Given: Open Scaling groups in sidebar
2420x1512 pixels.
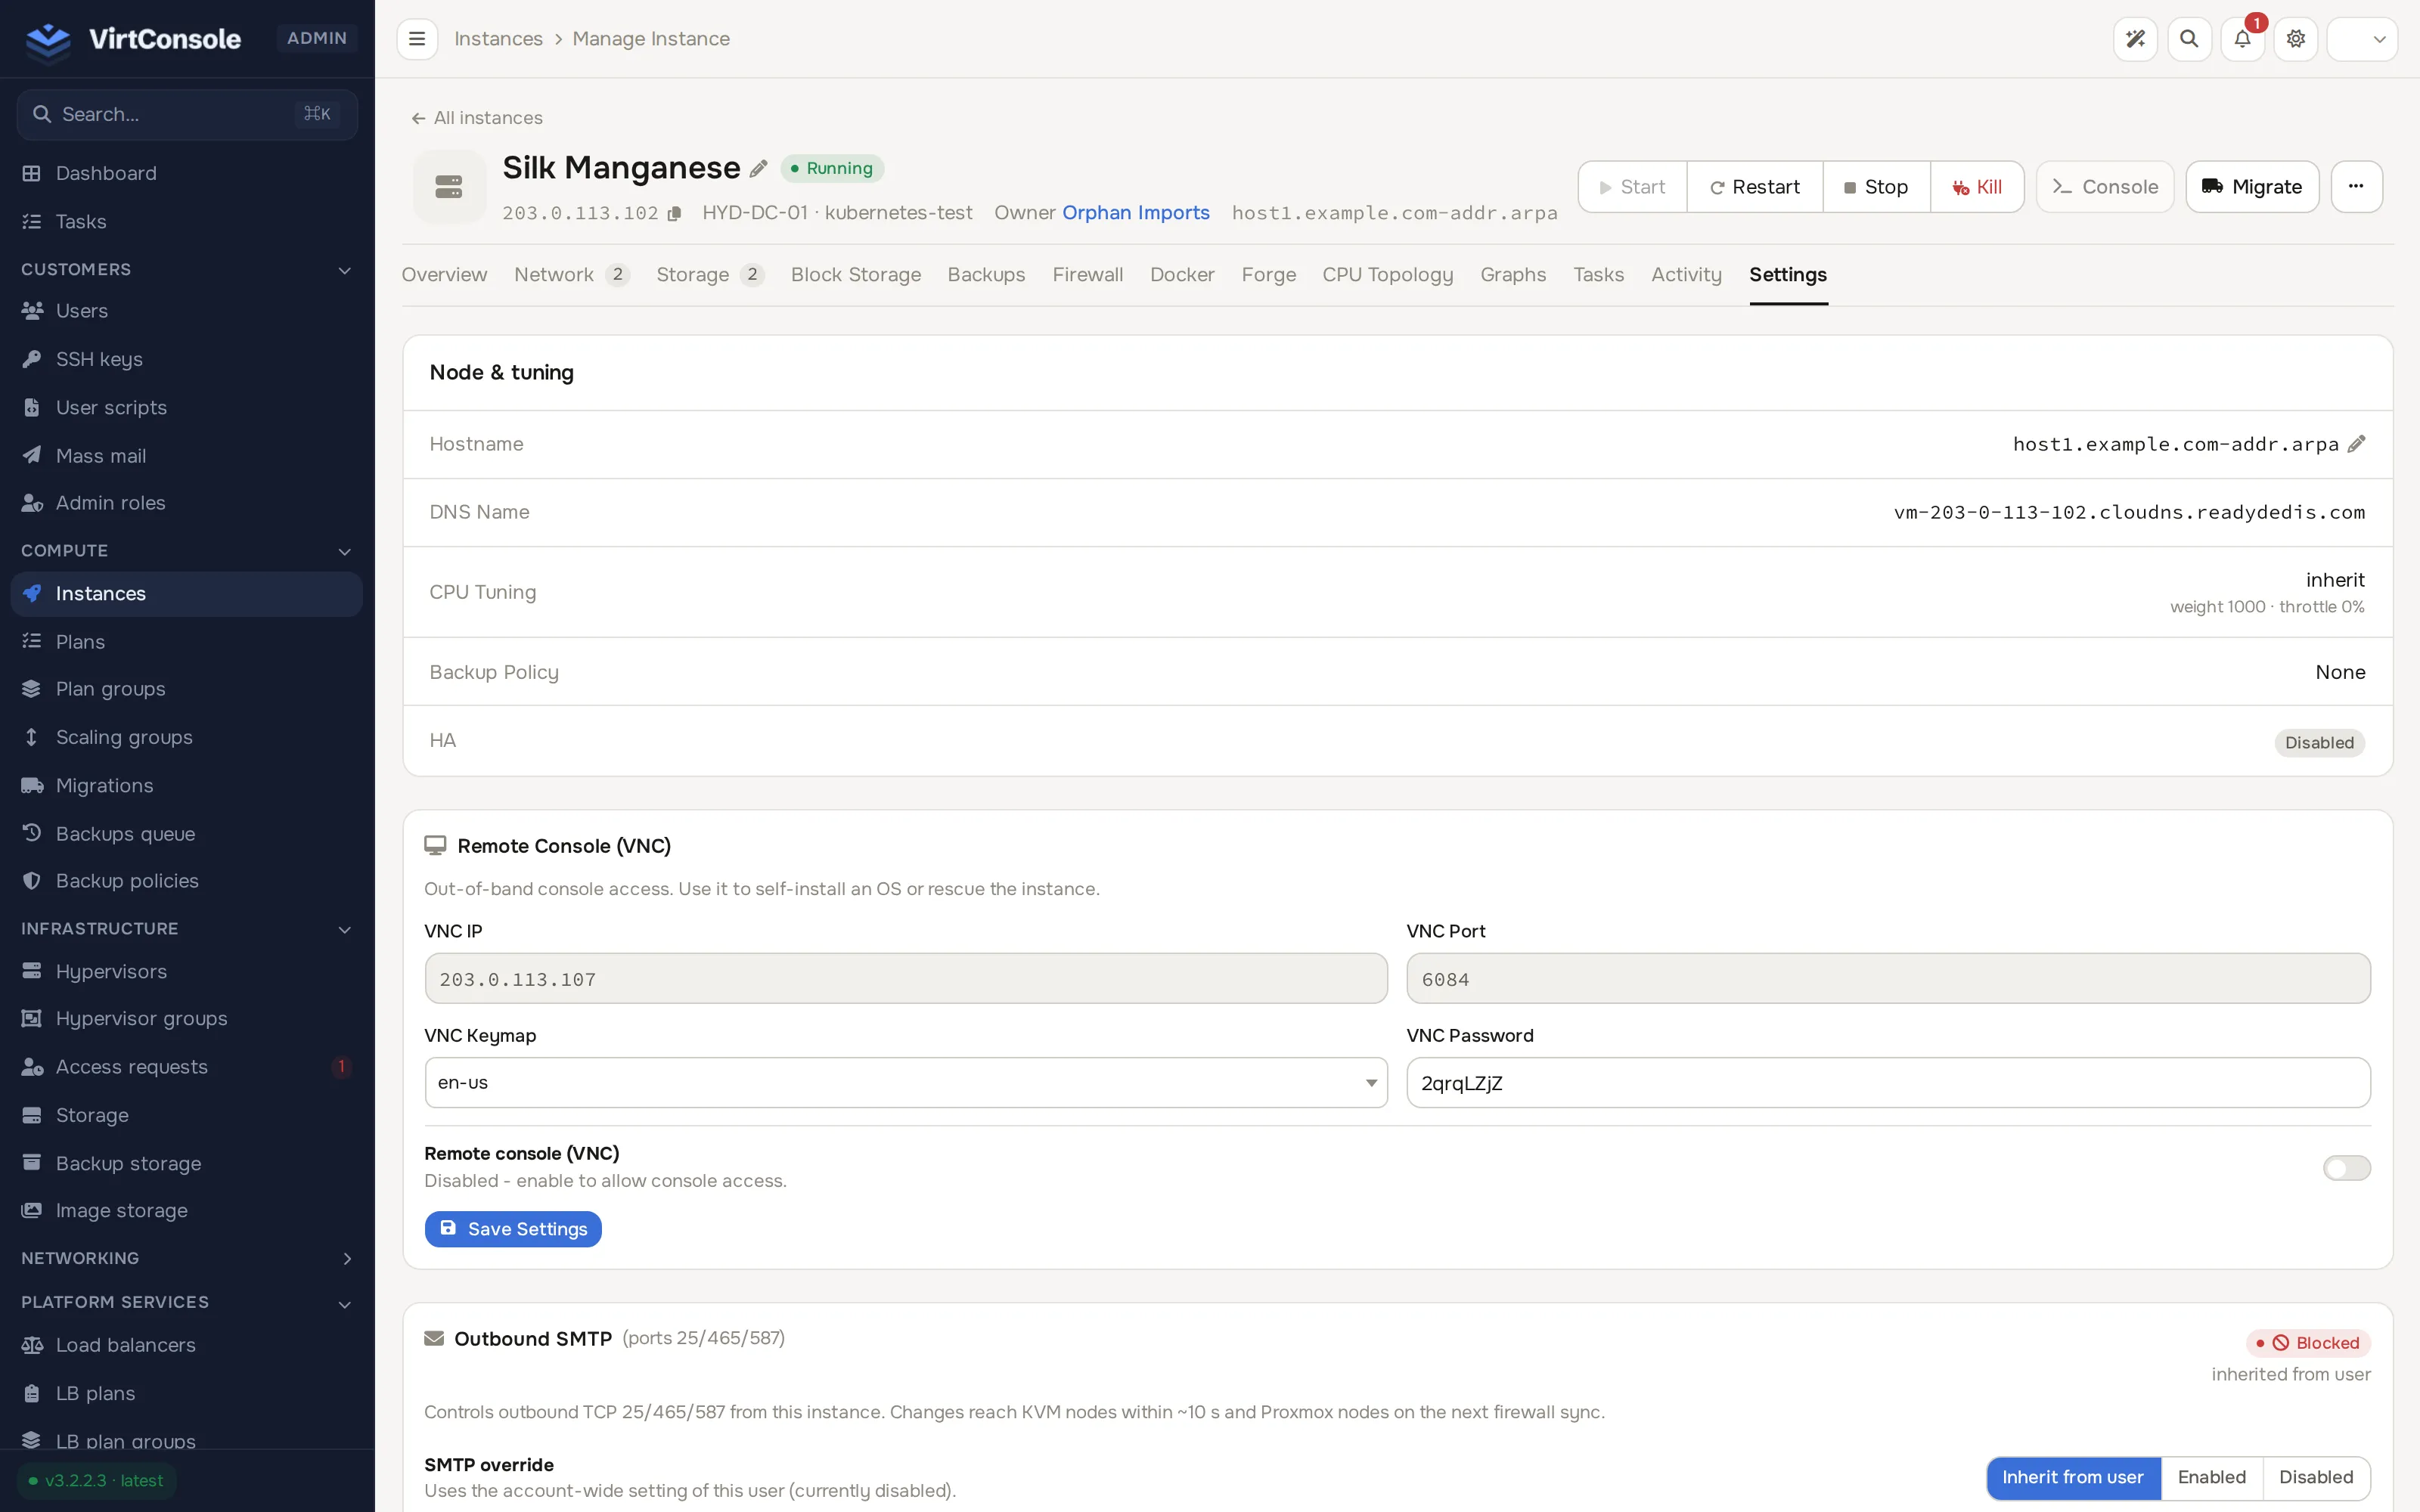Looking at the screenshot, I should (187, 737).
